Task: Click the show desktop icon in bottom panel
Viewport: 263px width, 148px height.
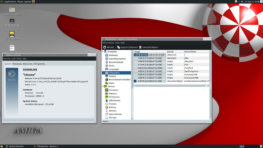Action: [x=2, y=146]
